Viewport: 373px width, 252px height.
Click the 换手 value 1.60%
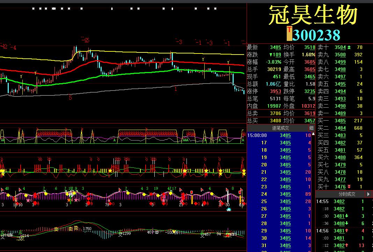(308, 55)
